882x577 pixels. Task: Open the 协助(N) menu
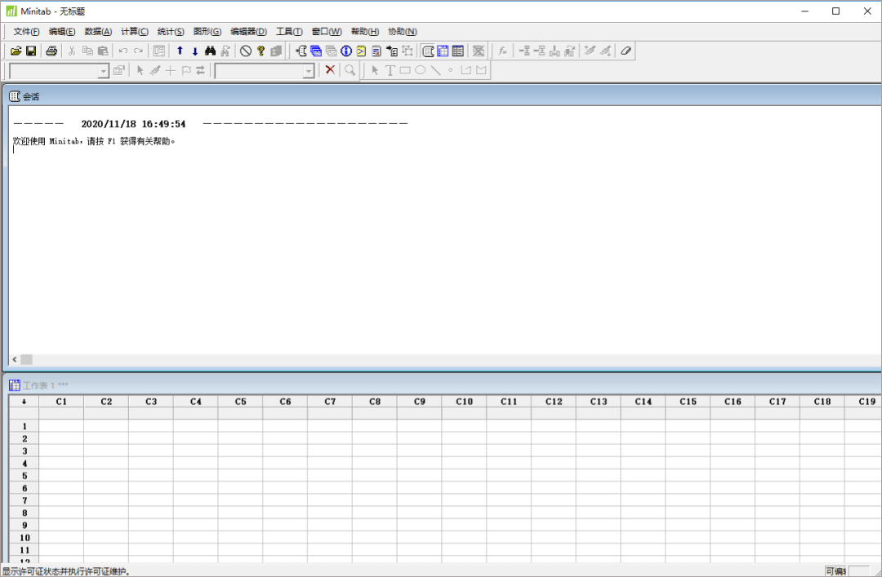pos(402,32)
